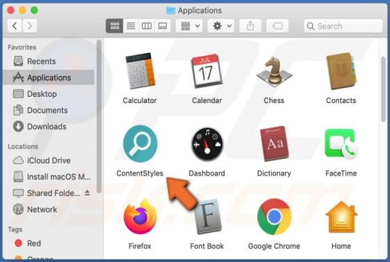The image size is (390, 262).
Task: Click the ContentStyles name label
Action: 140,174
